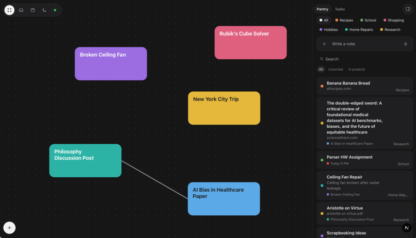Click Broken Ceiling Fan project tag

click(343, 194)
